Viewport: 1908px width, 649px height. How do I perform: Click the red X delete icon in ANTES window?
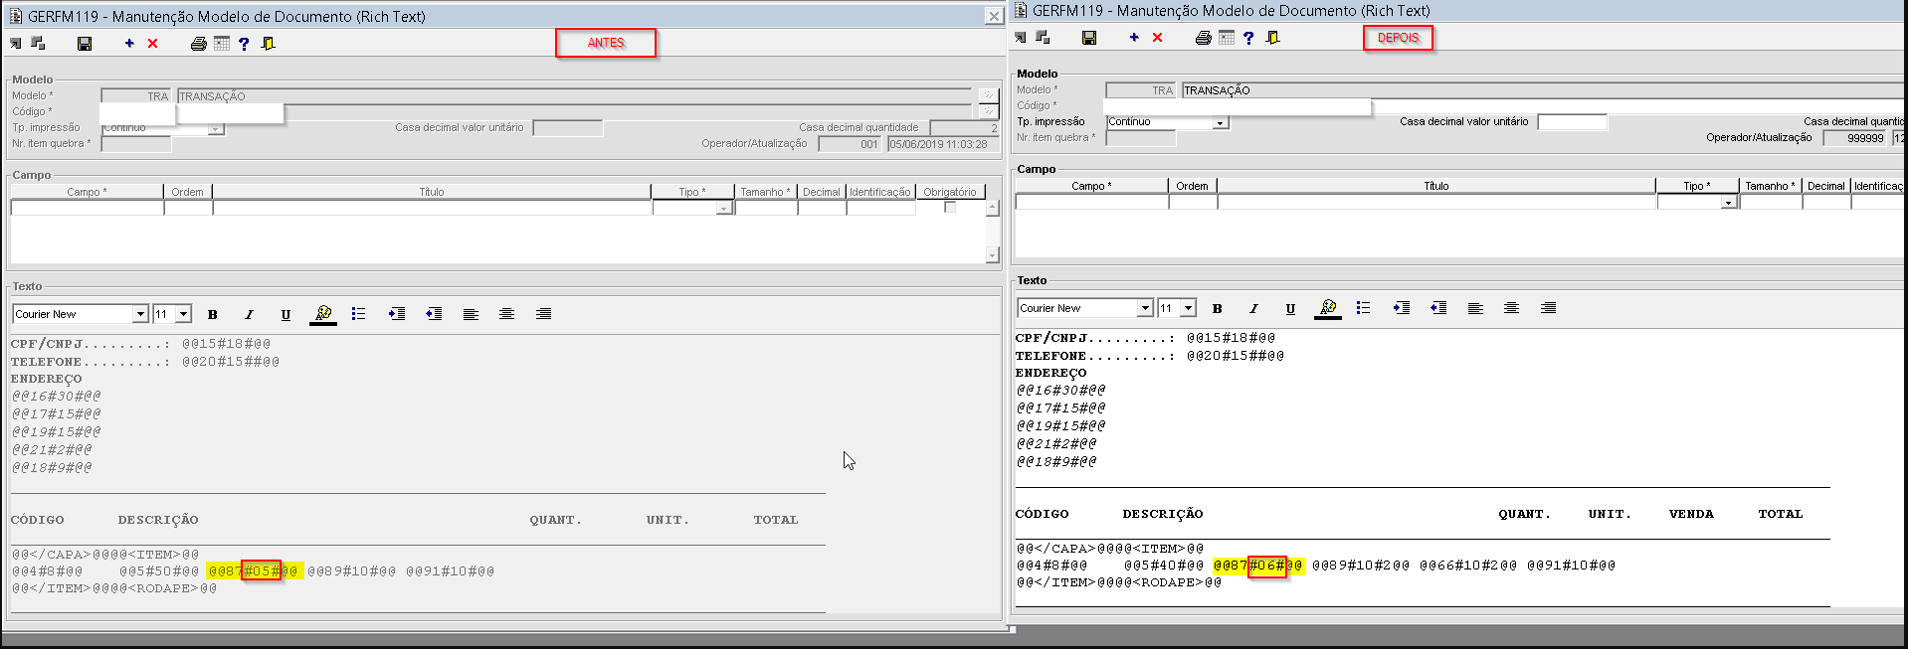[x=152, y=44]
